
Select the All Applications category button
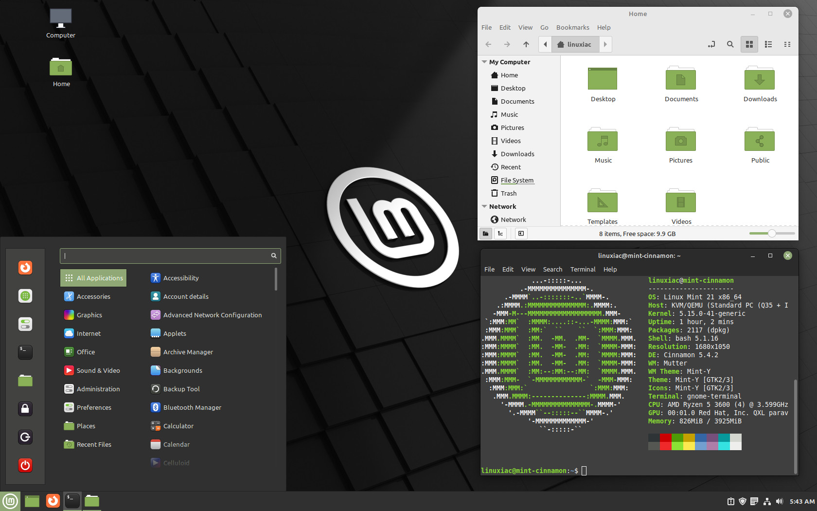tap(93, 277)
